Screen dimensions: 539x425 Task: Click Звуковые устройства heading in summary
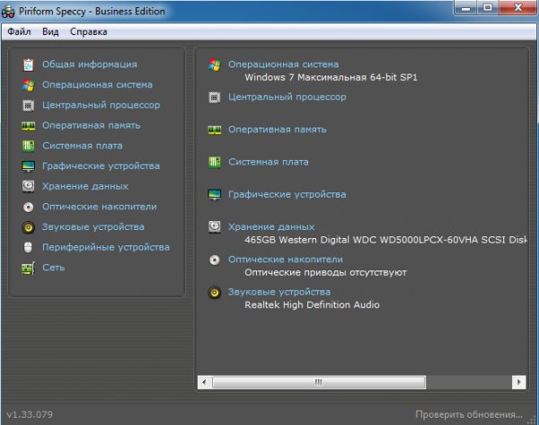point(279,292)
